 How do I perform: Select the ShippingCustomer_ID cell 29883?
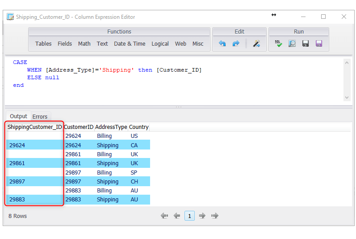(34, 200)
